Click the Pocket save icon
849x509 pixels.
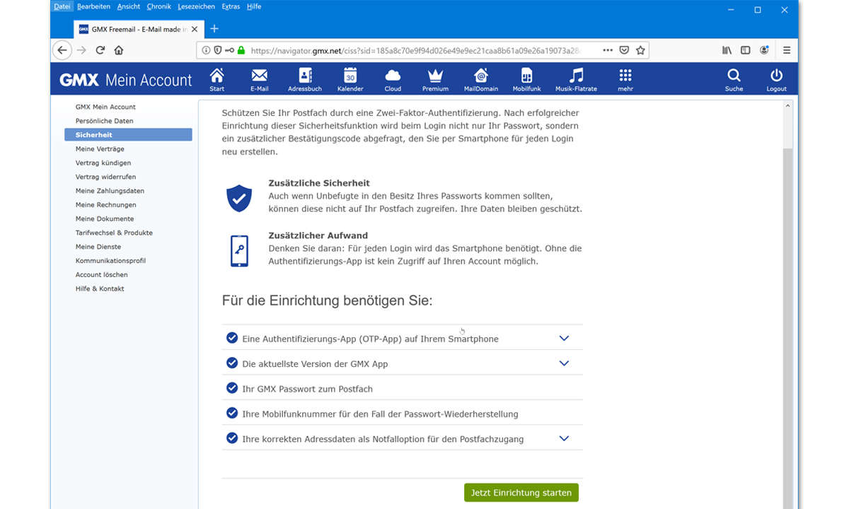click(624, 50)
